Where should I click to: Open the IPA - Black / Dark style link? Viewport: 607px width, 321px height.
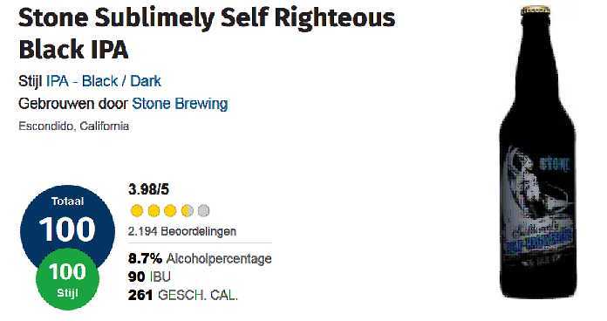[104, 81]
